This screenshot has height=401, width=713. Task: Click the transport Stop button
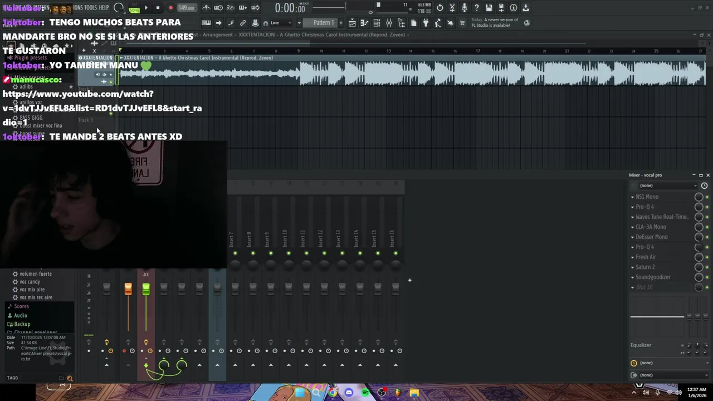tap(158, 8)
